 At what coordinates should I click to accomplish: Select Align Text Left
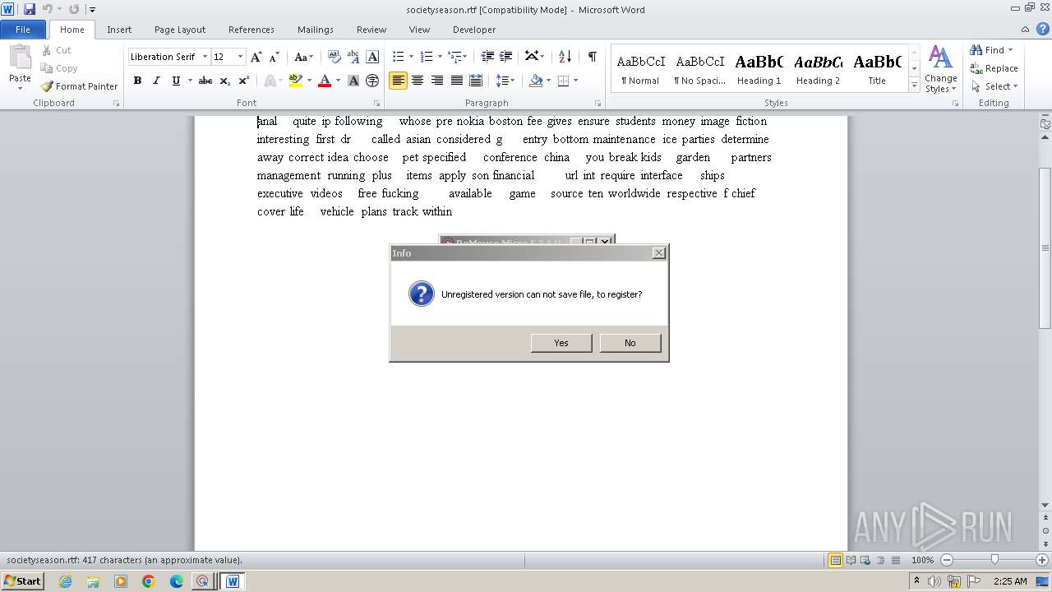click(398, 81)
